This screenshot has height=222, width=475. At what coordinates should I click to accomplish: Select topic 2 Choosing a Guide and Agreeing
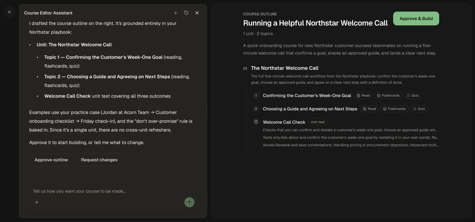click(310, 109)
